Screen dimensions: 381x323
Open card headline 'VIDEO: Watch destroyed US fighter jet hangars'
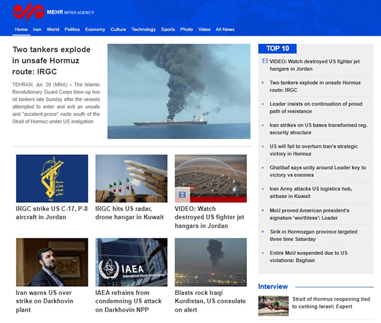pos(210,217)
